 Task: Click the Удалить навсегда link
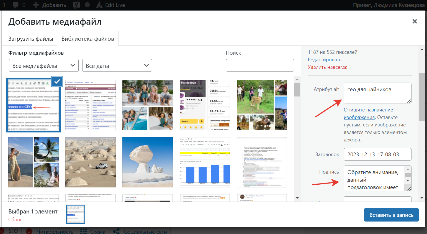pyautogui.click(x=328, y=67)
